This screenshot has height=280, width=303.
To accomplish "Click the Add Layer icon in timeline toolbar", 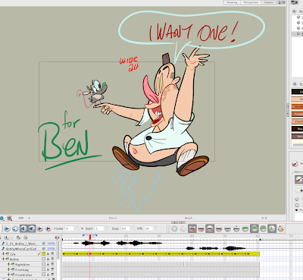I will (x=7, y=238).
